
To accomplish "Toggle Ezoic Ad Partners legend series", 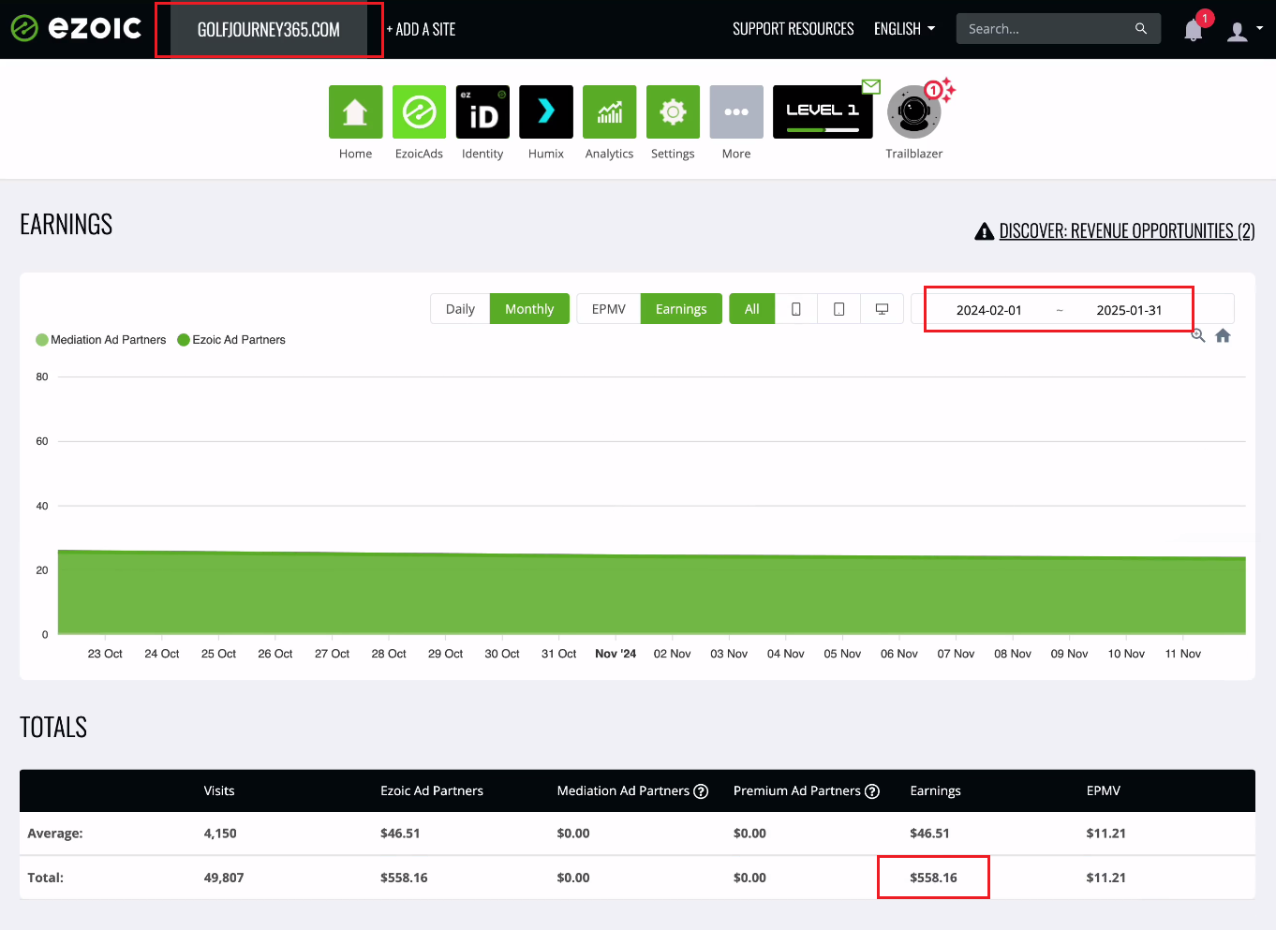I will [231, 340].
